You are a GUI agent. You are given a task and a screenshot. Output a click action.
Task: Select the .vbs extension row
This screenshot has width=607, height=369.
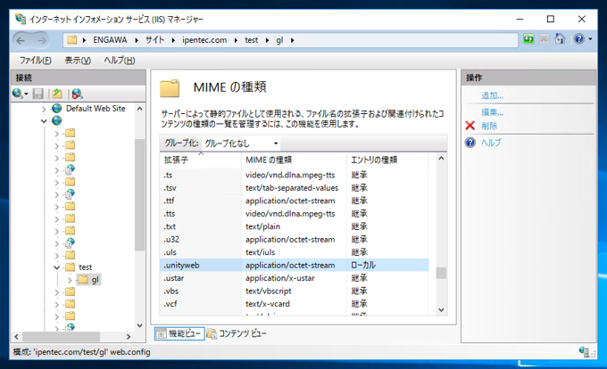tap(295, 291)
